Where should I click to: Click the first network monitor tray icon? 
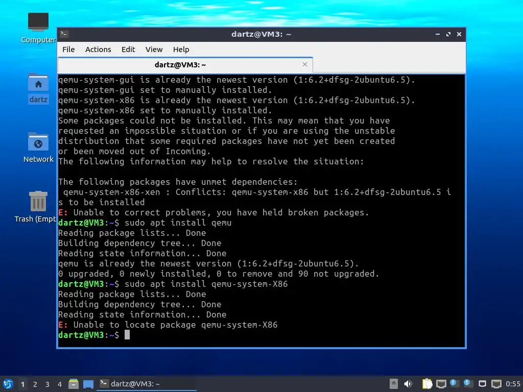click(x=441, y=384)
